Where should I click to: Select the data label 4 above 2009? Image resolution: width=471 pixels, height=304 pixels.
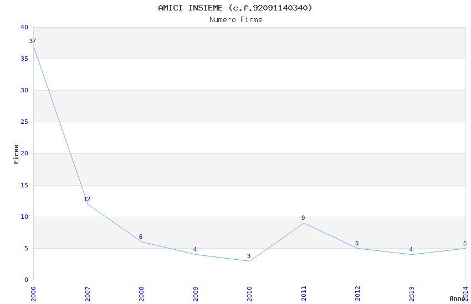coord(195,250)
